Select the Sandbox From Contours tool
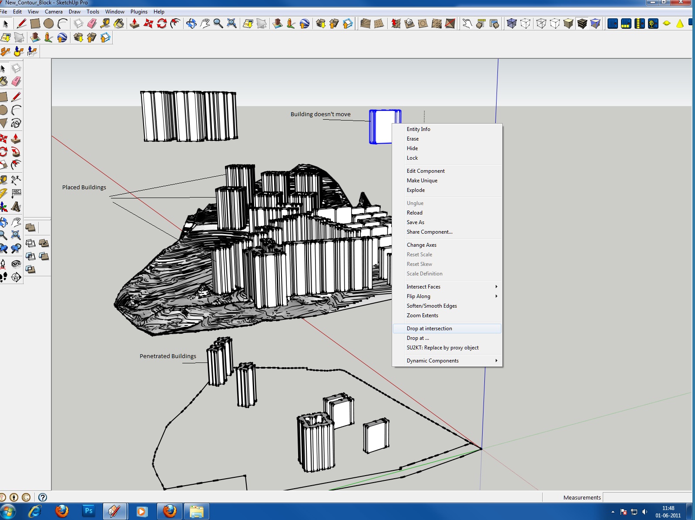 pos(365,23)
